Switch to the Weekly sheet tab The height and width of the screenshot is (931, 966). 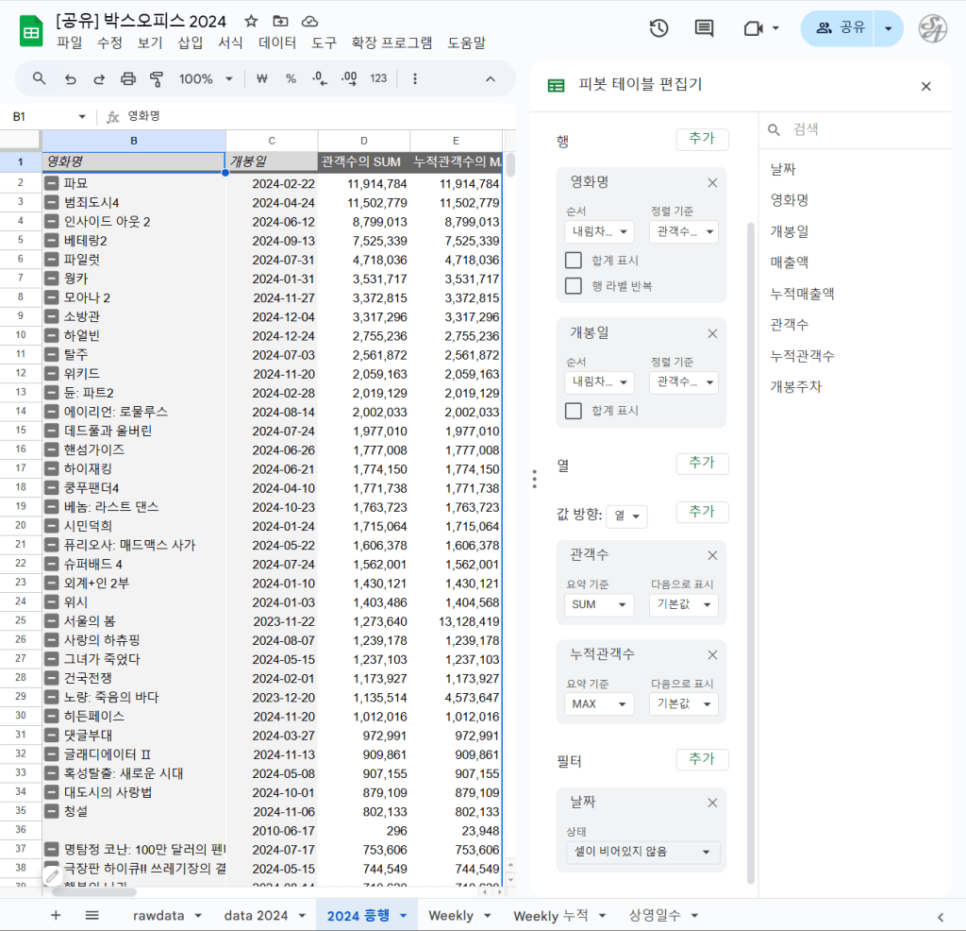(x=459, y=915)
